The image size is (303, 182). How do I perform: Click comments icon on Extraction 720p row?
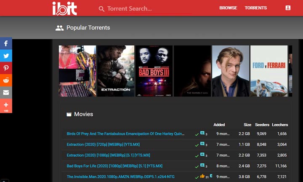202,144
